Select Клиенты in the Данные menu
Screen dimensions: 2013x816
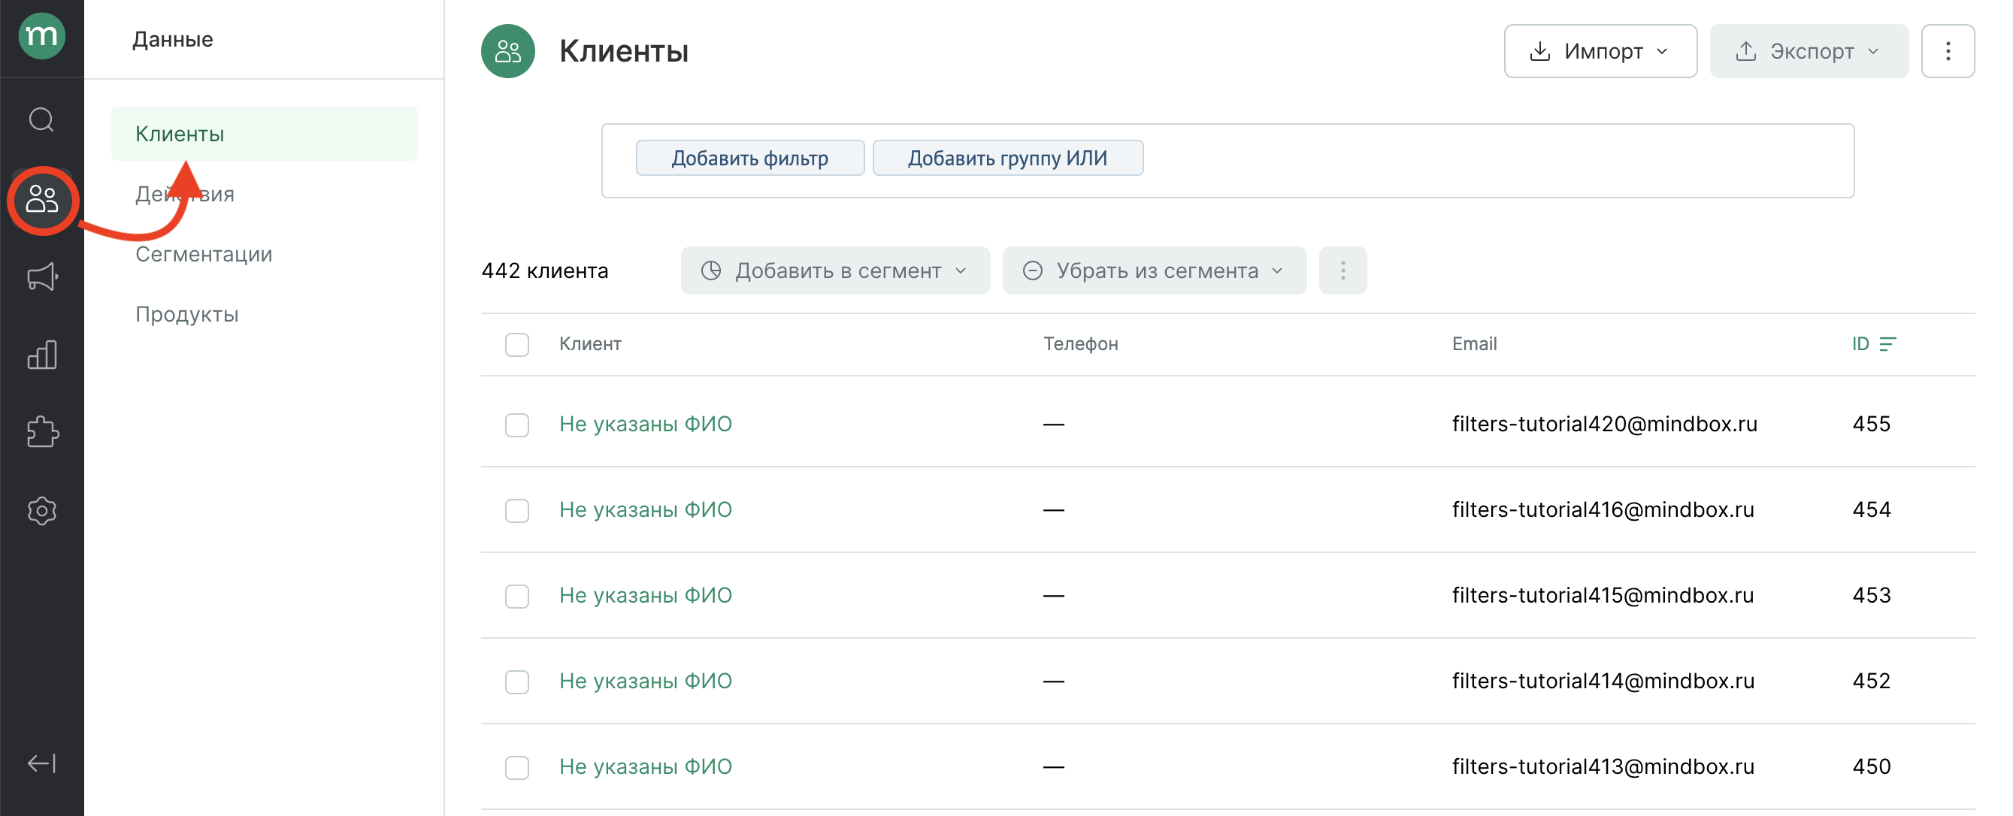click(264, 134)
